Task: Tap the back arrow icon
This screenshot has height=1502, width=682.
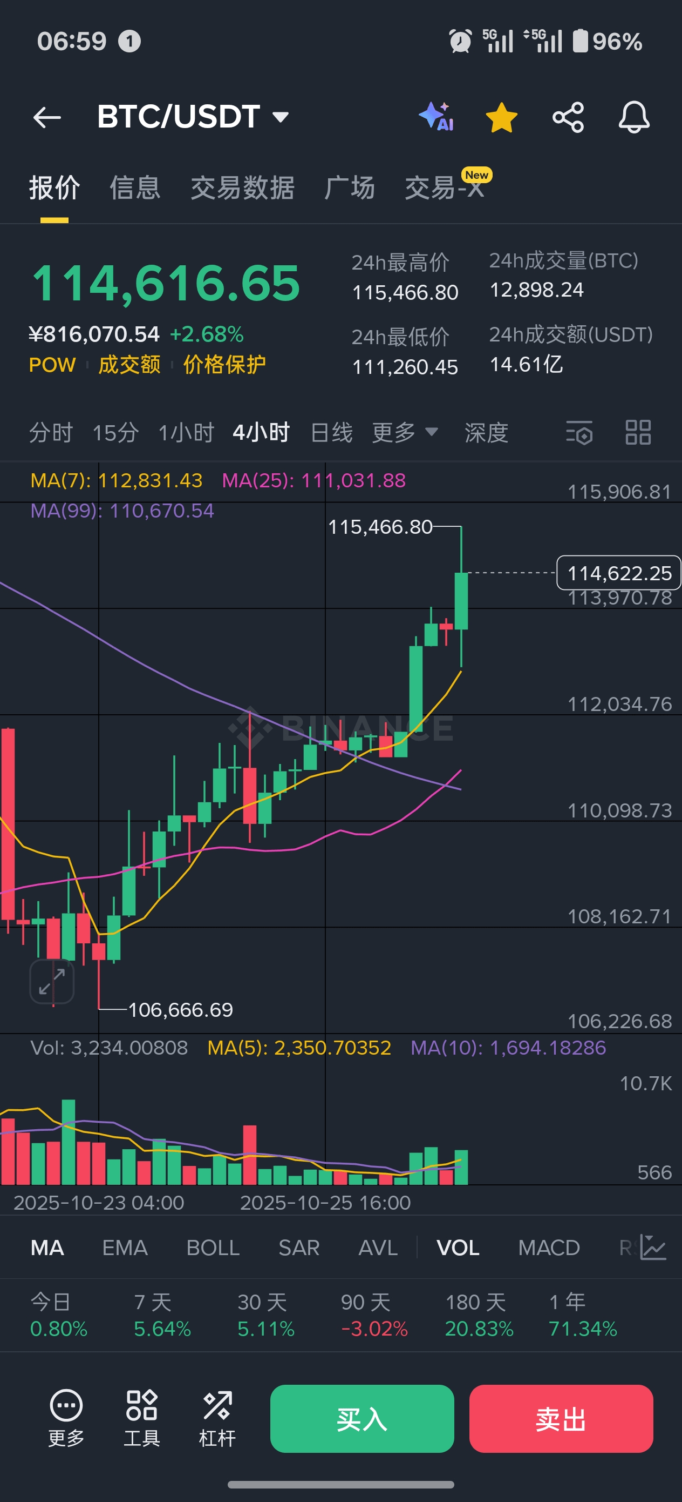Action: point(47,117)
